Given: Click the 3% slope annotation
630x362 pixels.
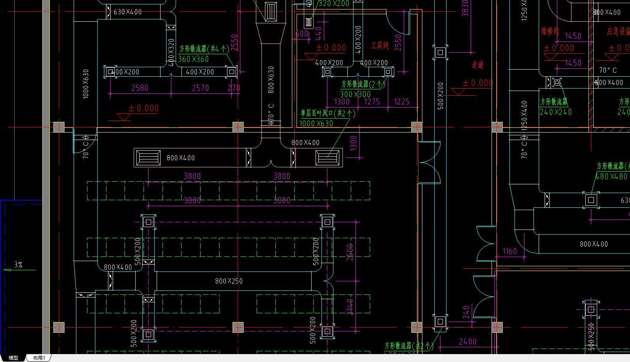Looking at the screenshot, I should (18, 265).
